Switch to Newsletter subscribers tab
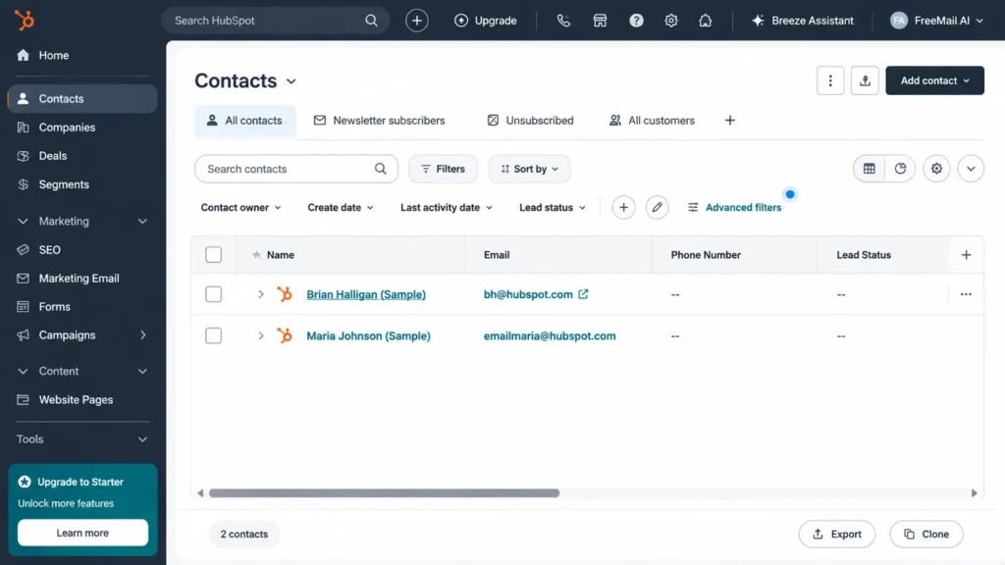 pos(379,121)
